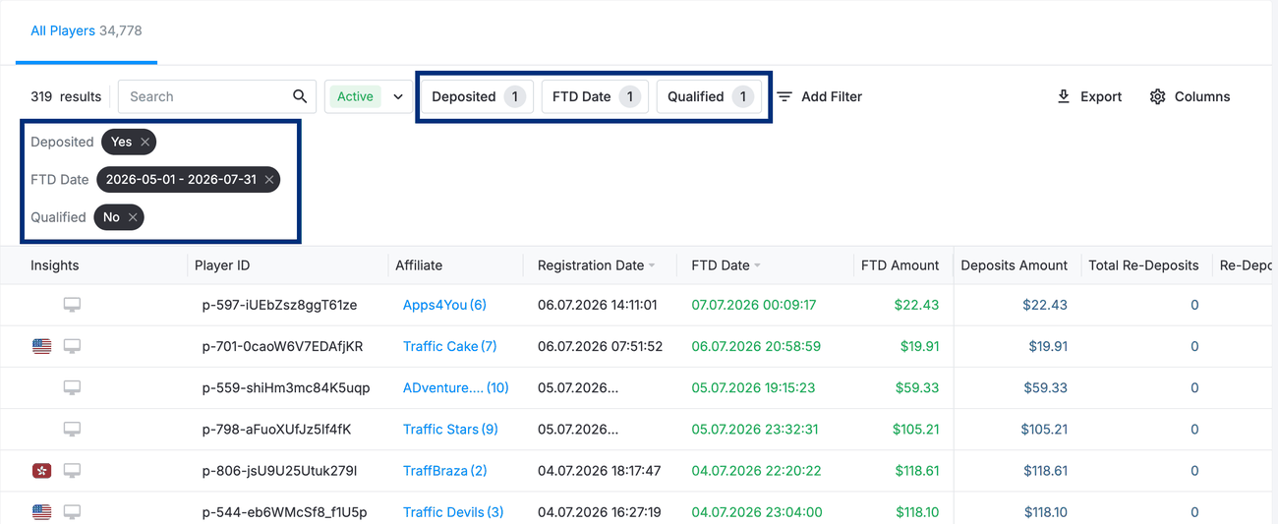Viewport: 1278px width, 524px height.
Task: Click desktop device icon for p-597-iUEbZsz8ggT61ze
Action: click(x=72, y=305)
